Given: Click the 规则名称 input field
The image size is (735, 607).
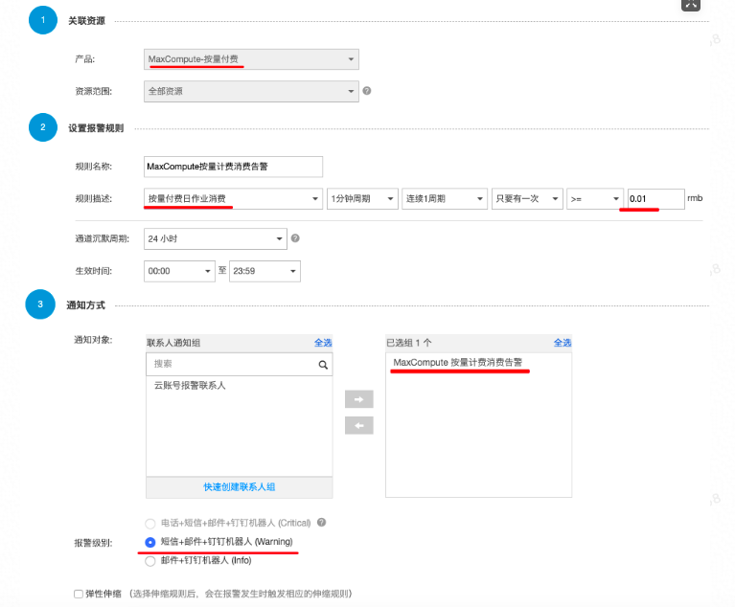Looking at the screenshot, I should pyautogui.click(x=233, y=167).
